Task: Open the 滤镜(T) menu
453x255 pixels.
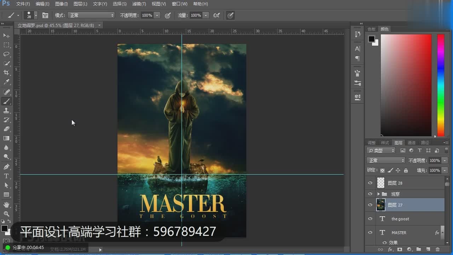Action: 139,4
